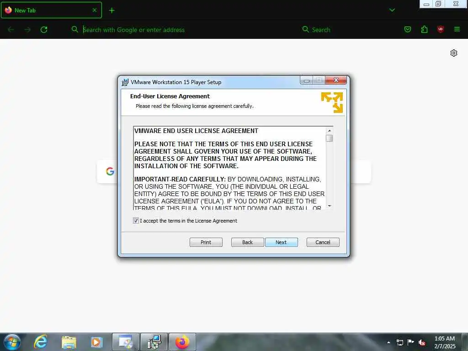Viewport: 468px width, 351px height.
Task: Click the 'End-User License Agreement' title
Action: click(x=170, y=96)
